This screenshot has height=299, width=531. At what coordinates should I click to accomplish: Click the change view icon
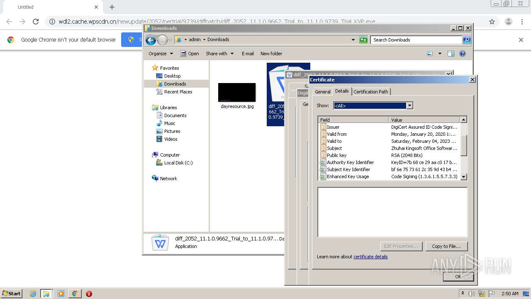430,54
